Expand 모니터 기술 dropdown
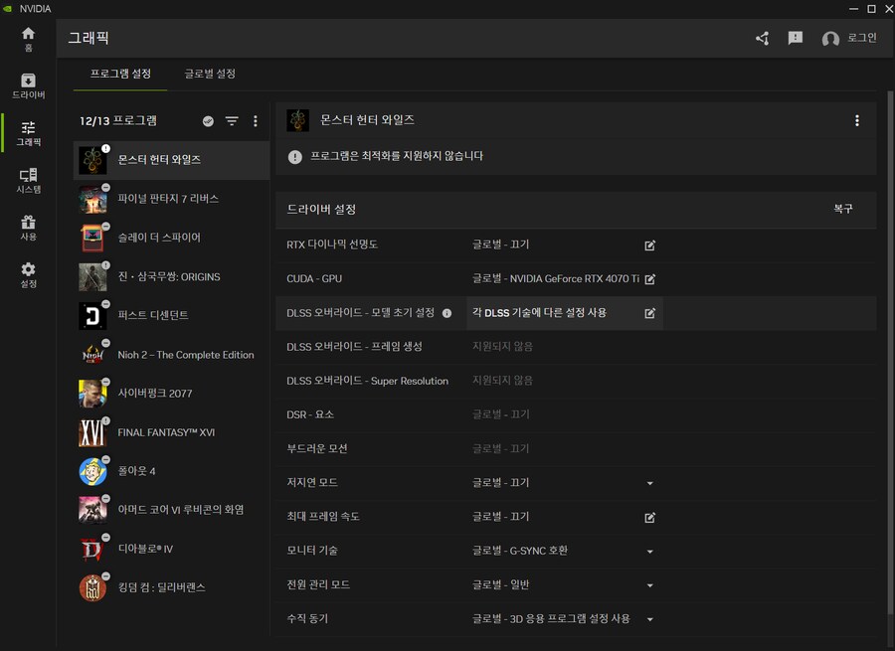Image resolution: width=895 pixels, height=651 pixels. (x=649, y=552)
